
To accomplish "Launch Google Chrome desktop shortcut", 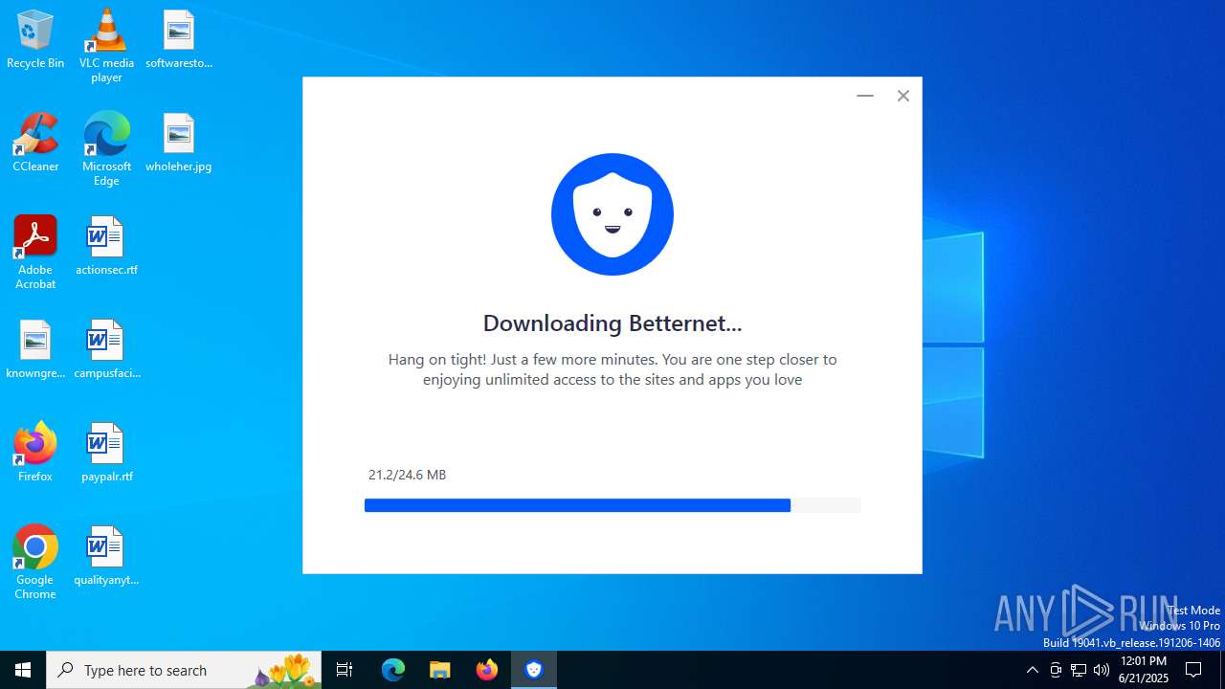I will [35, 563].
